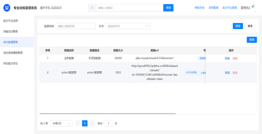This screenshot has height=134, width=262.
Task: Expand the 10条/页 page size selector
Action: (61, 123)
